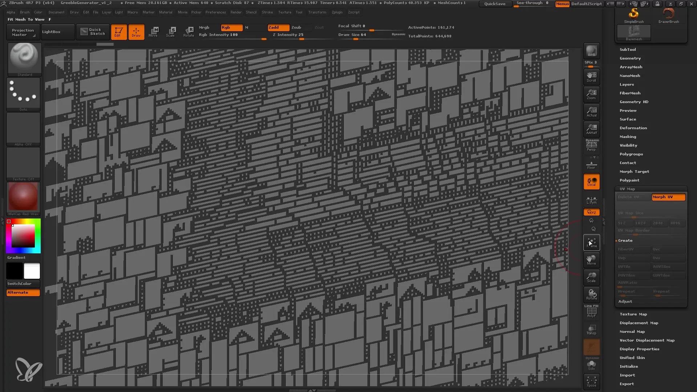Image resolution: width=697 pixels, height=392 pixels.
Task: Toggle the Floor grid
Action: [x=591, y=164]
